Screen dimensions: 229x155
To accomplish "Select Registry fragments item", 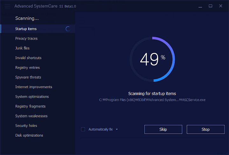I will point(31,107).
